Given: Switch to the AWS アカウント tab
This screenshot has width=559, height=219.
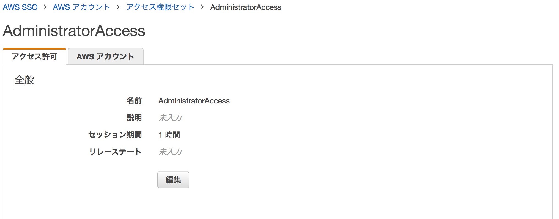Looking at the screenshot, I should [105, 57].
